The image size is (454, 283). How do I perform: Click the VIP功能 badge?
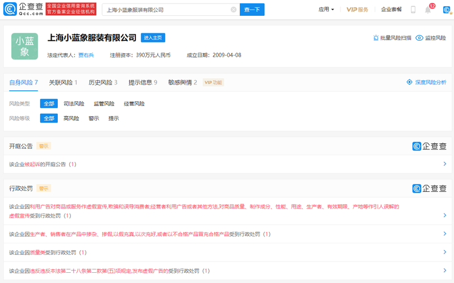pyautogui.click(x=213, y=83)
